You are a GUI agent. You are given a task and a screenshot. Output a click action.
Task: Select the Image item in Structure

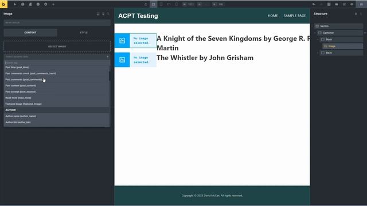(343, 46)
